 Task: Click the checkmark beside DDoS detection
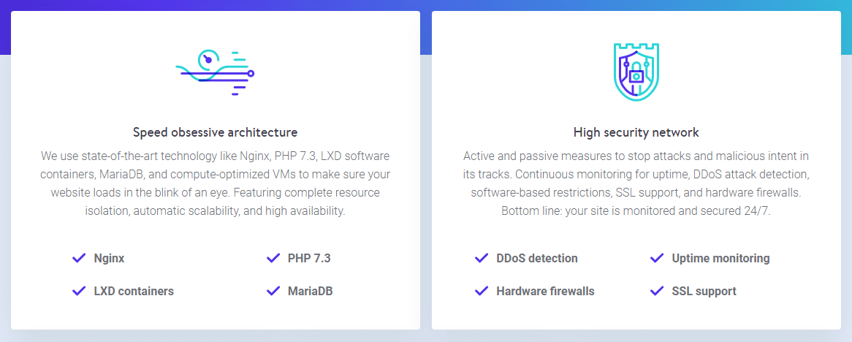pyautogui.click(x=482, y=258)
